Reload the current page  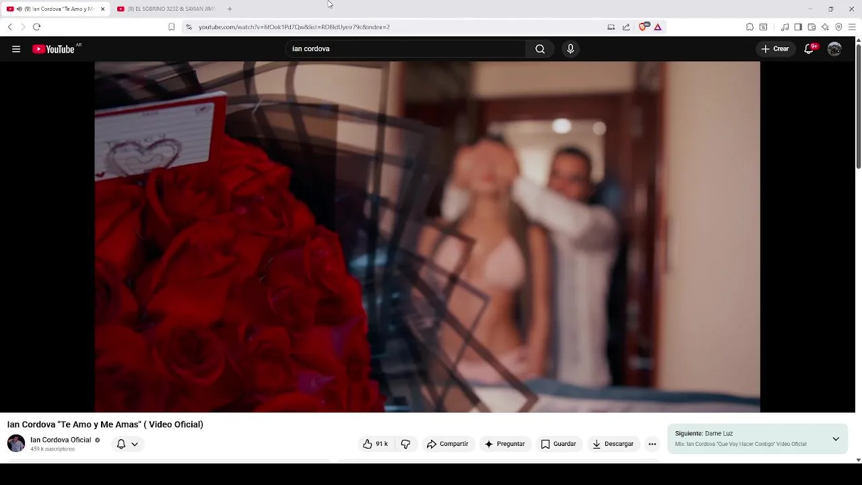click(x=36, y=27)
